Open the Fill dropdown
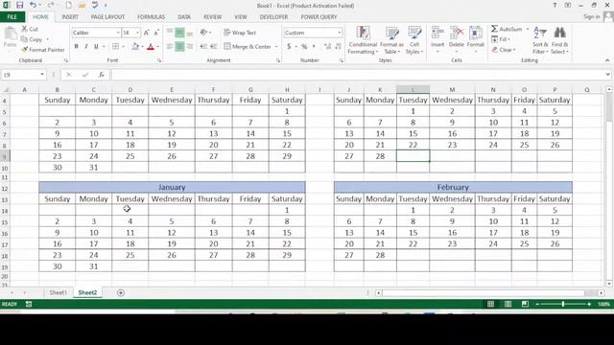This screenshot has width=614, height=345. click(x=500, y=39)
